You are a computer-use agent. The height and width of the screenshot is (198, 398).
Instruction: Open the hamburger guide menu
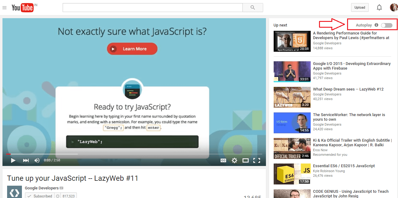click(x=4, y=8)
